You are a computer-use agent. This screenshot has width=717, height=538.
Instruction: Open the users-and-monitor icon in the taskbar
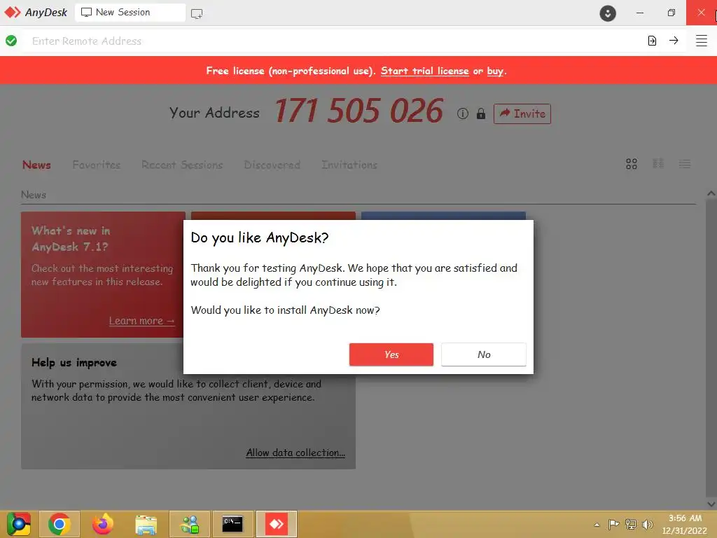click(190, 524)
